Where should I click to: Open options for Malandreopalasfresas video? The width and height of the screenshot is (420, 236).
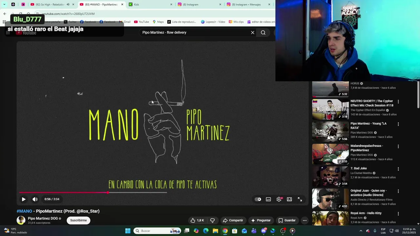pyautogui.click(x=398, y=147)
